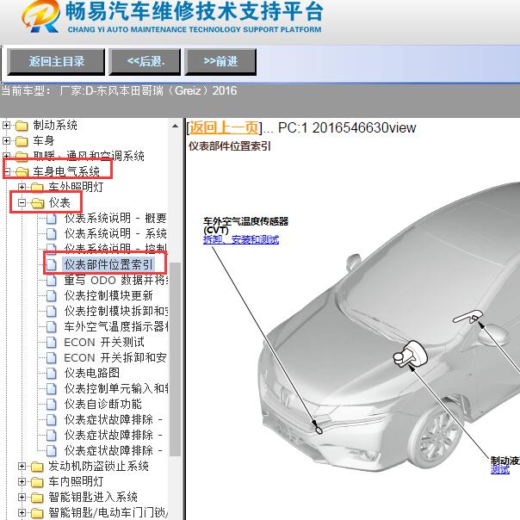520x520 pixels.
Task: Click document icon for ECON 开关拆卸和安装
Action: pos(51,358)
